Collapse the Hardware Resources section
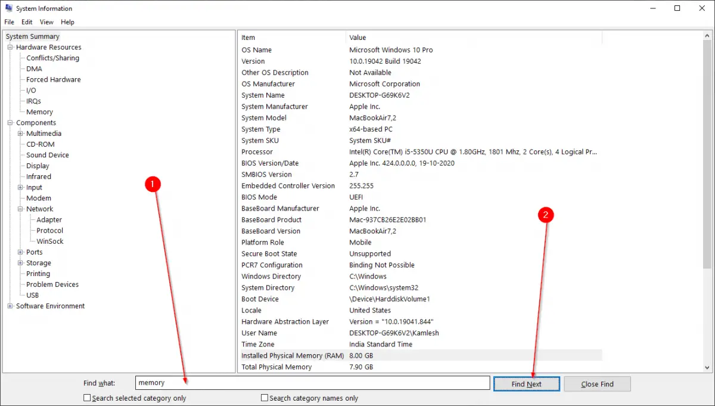 [9, 47]
